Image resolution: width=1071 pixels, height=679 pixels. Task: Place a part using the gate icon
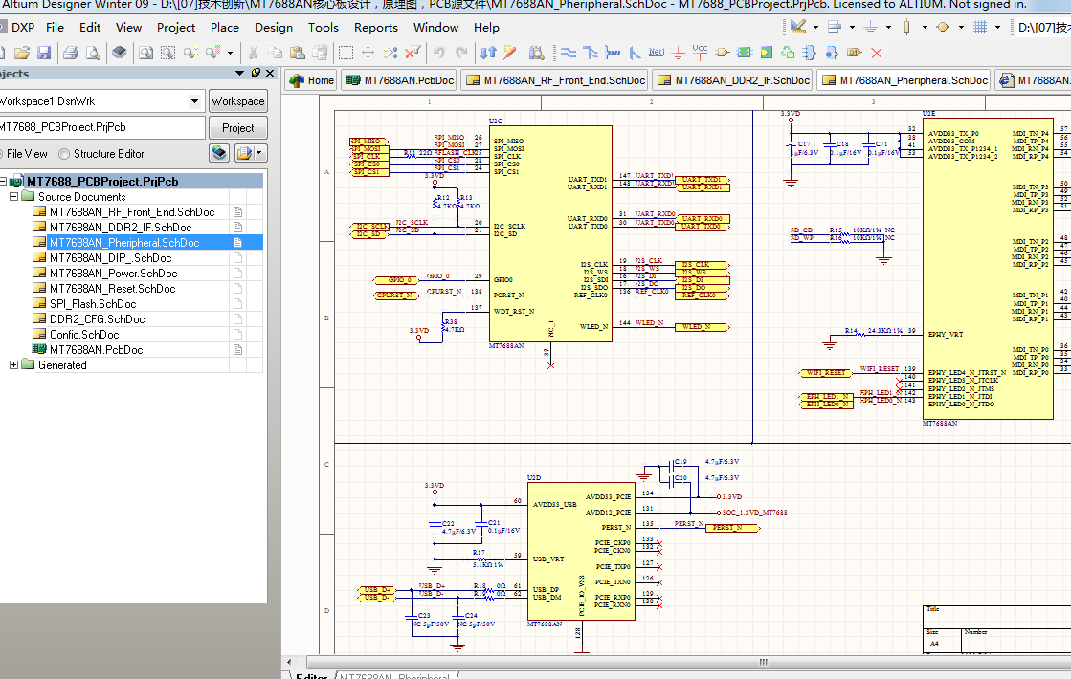click(x=723, y=53)
